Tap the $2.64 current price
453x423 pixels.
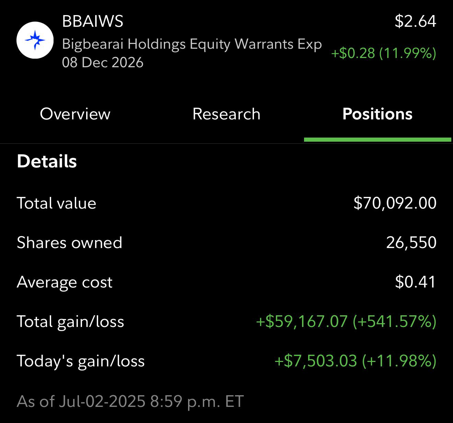pyautogui.click(x=415, y=21)
